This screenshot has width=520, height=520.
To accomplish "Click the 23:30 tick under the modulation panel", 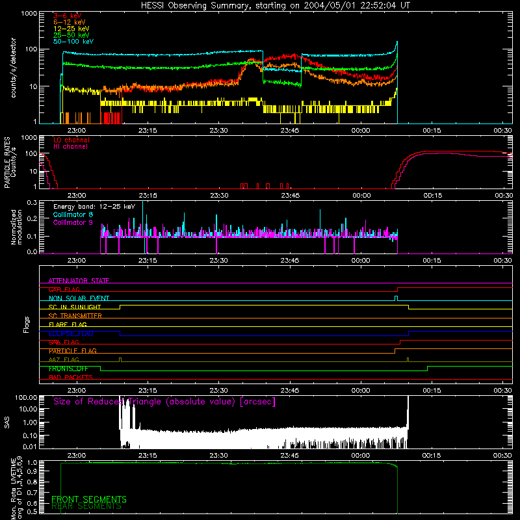I will coord(218,261).
